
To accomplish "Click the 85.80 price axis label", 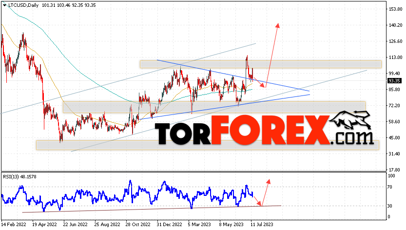I will pyautogui.click(x=396, y=89).
